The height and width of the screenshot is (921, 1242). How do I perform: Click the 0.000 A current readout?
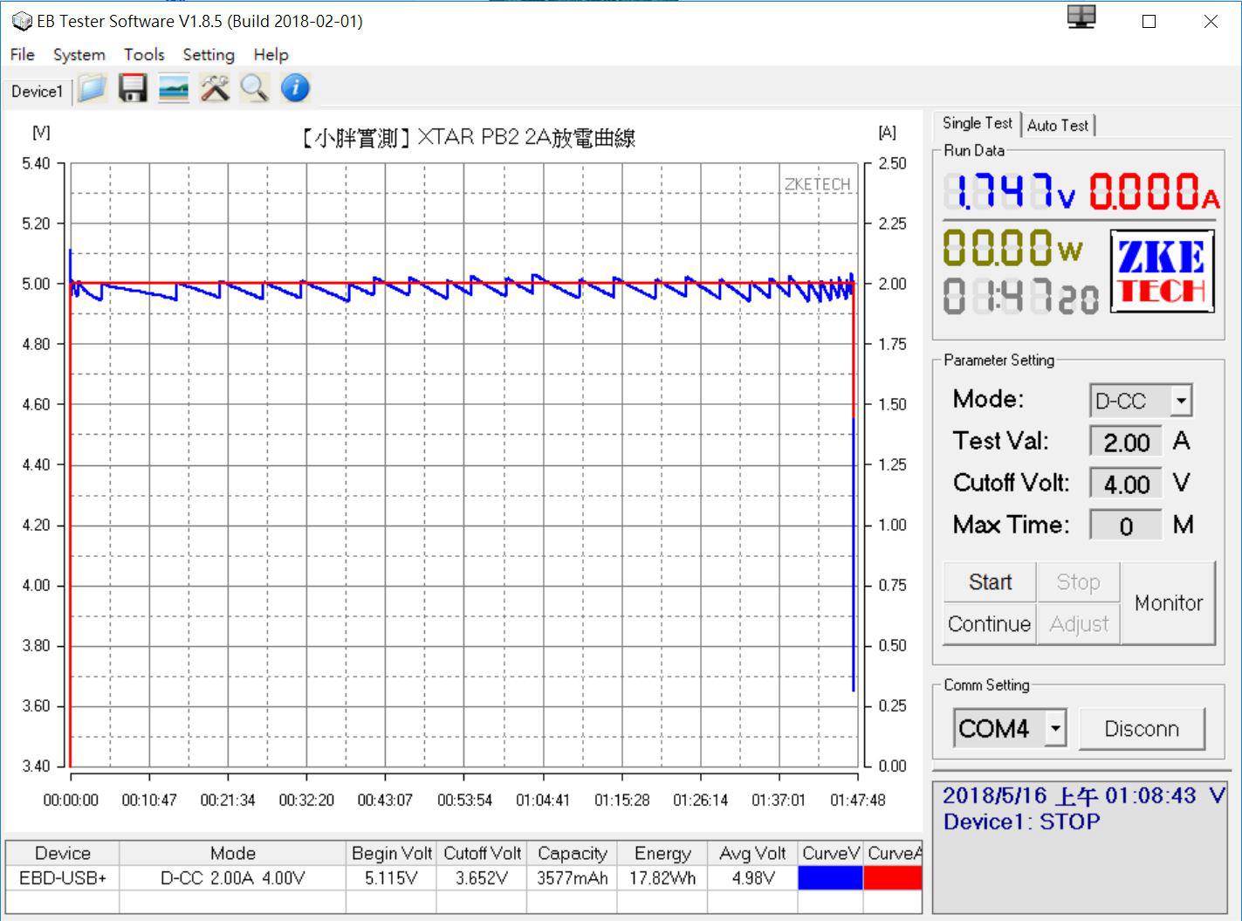(1153, 191)
